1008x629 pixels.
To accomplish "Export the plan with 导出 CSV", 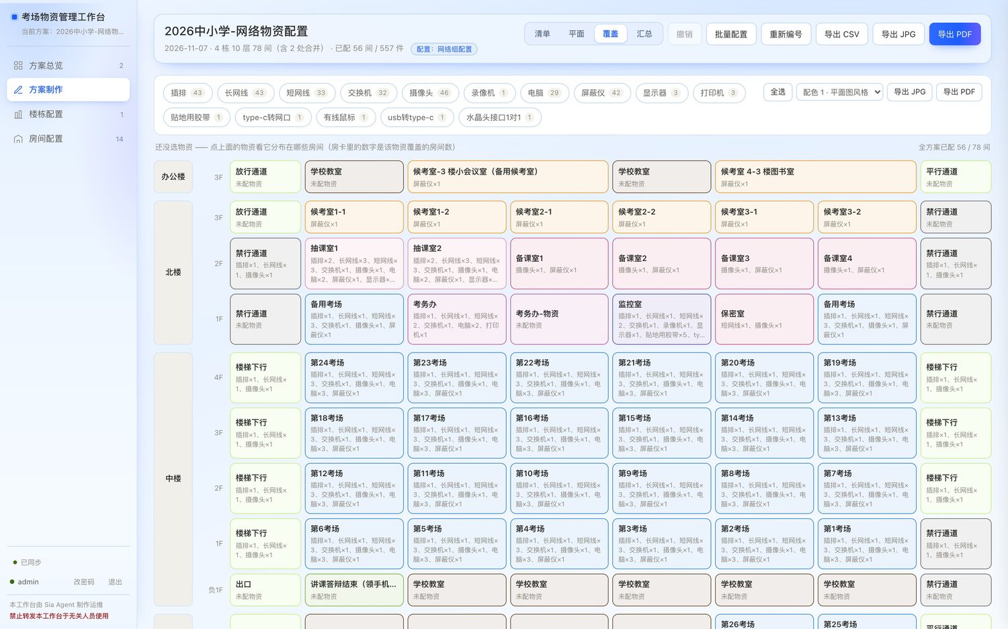I will coord(842,34).
